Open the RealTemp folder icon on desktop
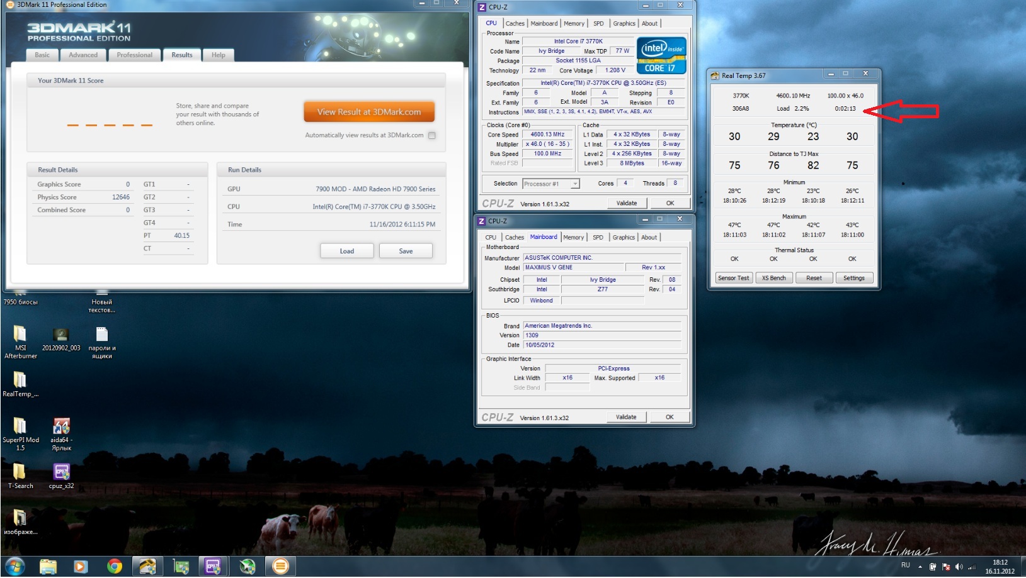This screenshot has height=578, width=1026. click(20, 384)
